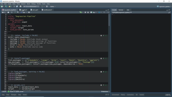
Task: Open the File menu
Action: 2,4
